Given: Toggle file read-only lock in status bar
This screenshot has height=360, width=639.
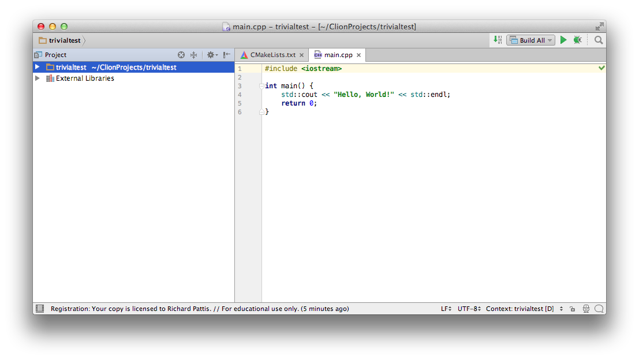Looking at the screenshot, I should tap(572, 309).
